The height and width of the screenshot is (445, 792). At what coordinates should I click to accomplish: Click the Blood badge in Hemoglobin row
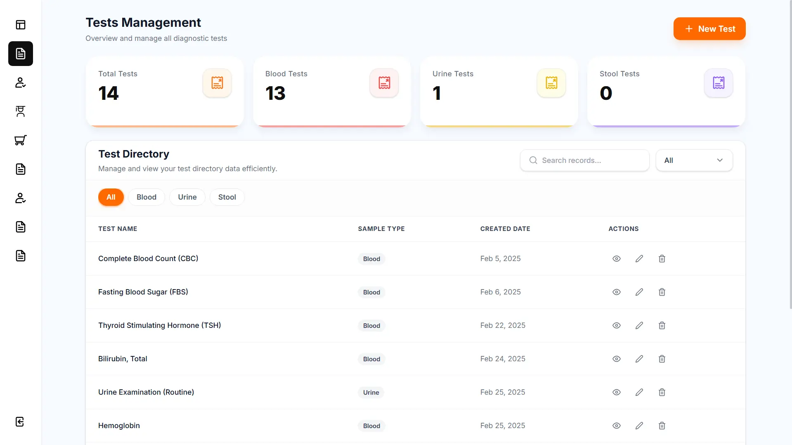click(x=371, y=426)
